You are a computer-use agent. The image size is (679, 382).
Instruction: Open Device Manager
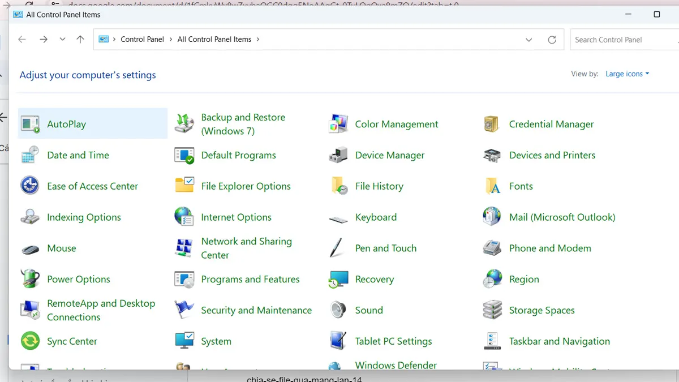pyautogui.click(x=390, y=155)
